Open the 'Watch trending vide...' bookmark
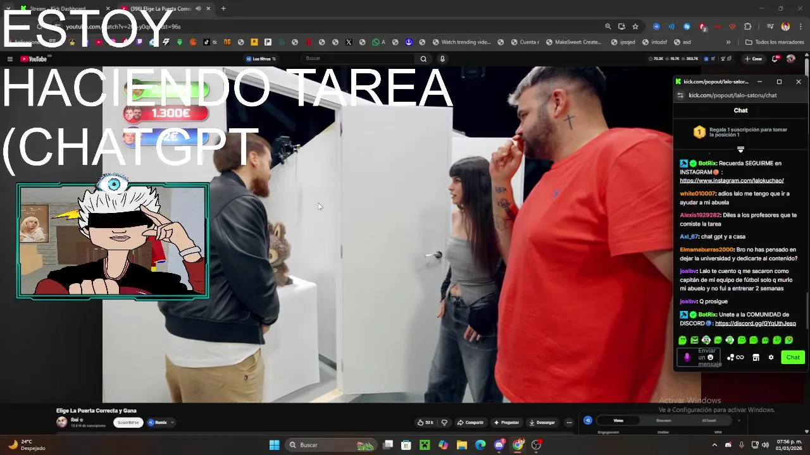The width and height of the screenshot is (810, 455). tap(461, 42)
